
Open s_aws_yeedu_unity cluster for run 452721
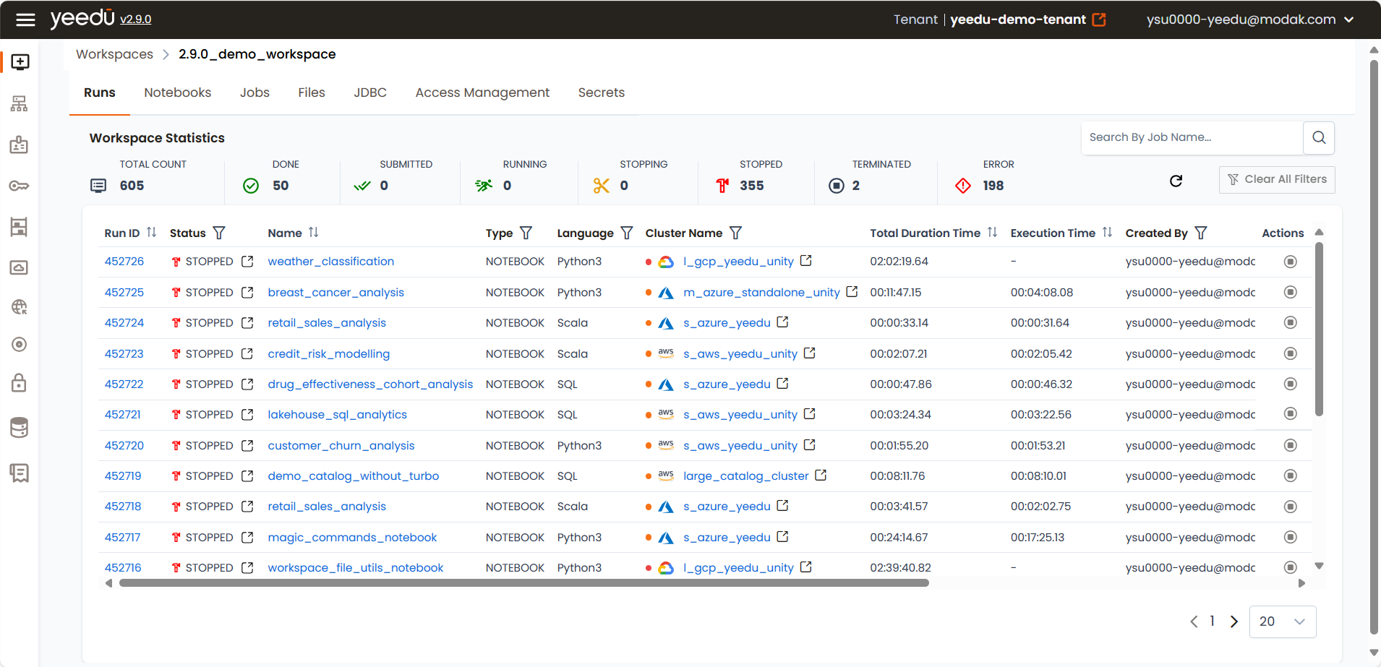(740, 415)
